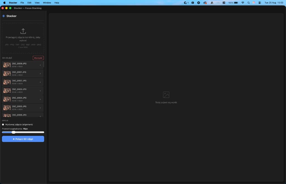Click the triangle icon in the menu bar

(212, 3)
